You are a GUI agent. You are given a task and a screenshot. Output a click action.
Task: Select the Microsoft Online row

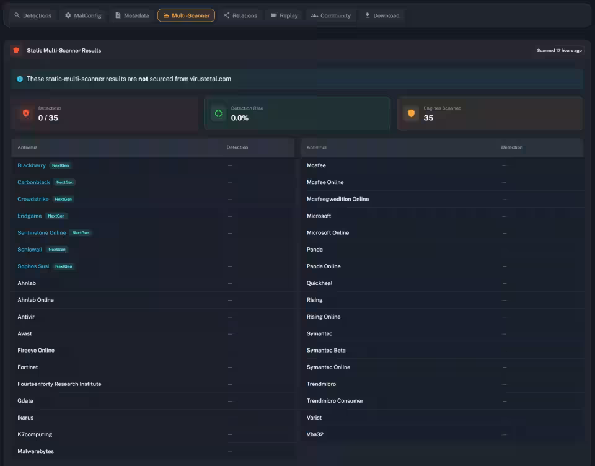point(443,232)
